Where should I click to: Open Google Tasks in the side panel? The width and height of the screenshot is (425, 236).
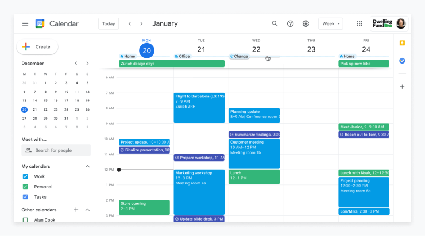pyautogui.click(x=402, y=61)
